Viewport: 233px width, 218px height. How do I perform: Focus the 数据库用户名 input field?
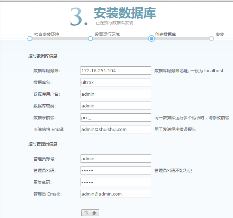pos(116,94)
